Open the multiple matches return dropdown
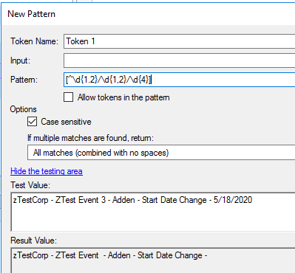Image resolution: width=295 pixels, height=273 pixels. pyautogui.click(x=161, y=153)
